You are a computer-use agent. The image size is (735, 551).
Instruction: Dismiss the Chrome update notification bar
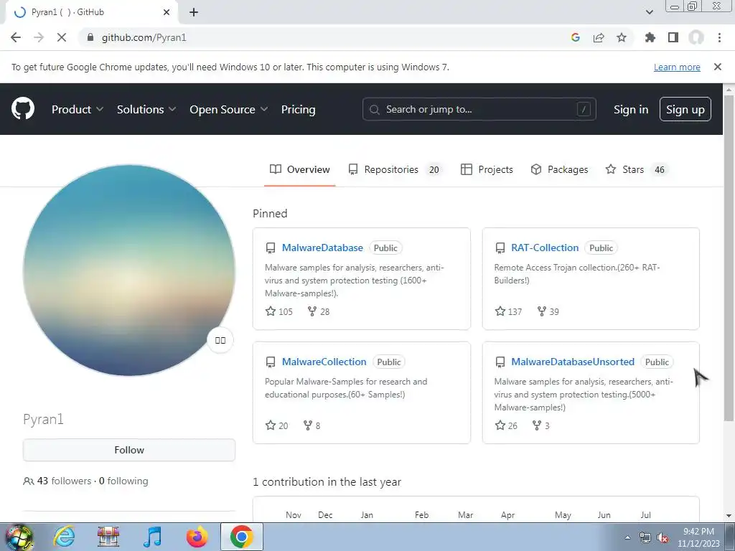(x=718, y=67)
